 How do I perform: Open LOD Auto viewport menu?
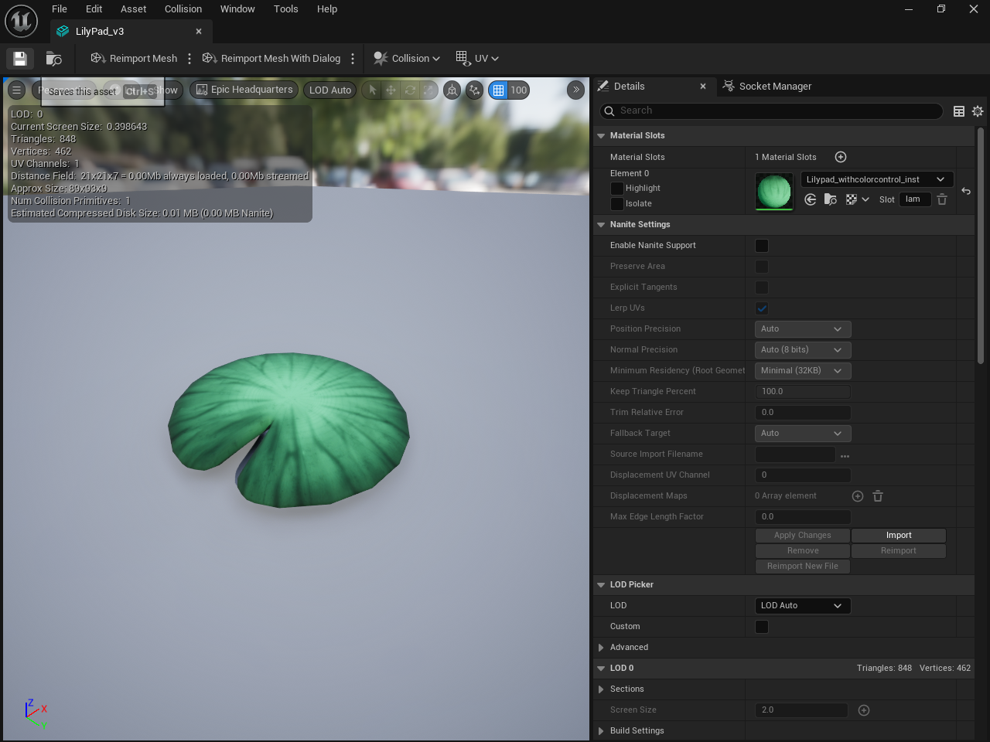click(330, 90)
